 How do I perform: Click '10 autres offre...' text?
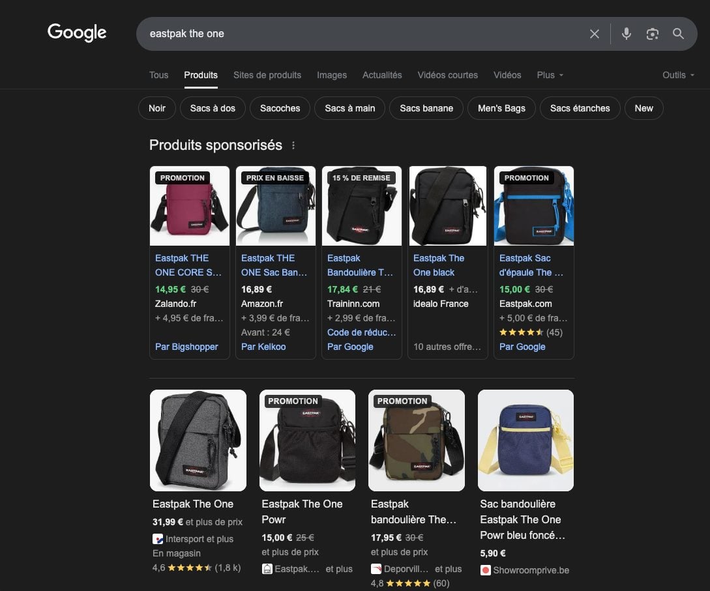447,347
